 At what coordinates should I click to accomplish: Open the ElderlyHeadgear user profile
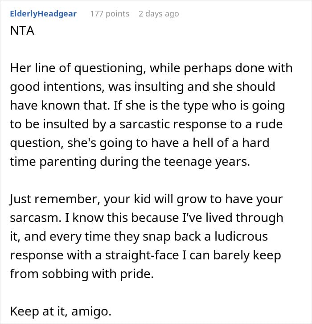click(x=44, y=13)
